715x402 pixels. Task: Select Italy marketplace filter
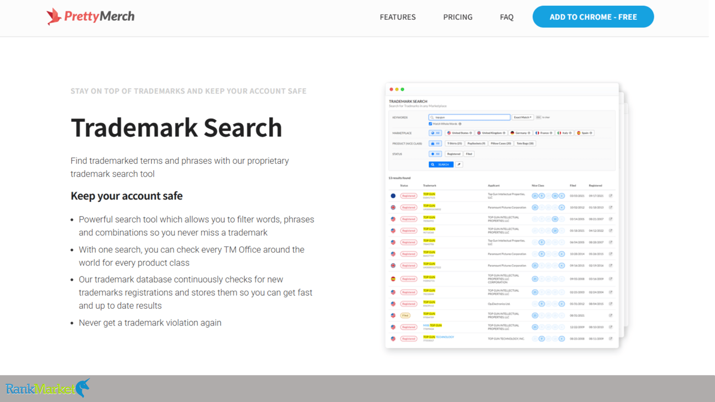(x=564, y=133)
